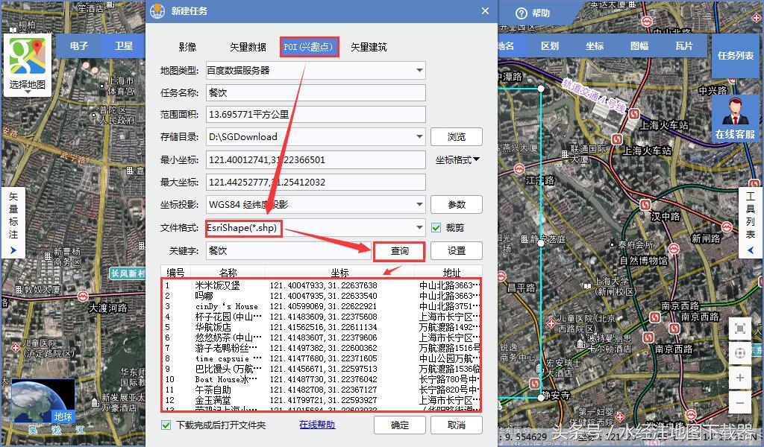Screen dimensions: 764x447
Task: Open the 文件格式 EsriShape format dropdown
Action: [x=418, y=228]
